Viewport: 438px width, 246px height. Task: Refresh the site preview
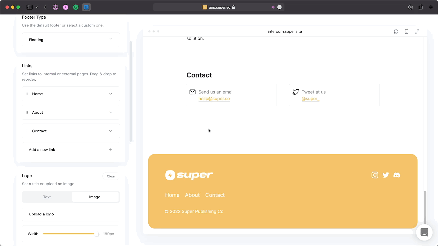396,31
